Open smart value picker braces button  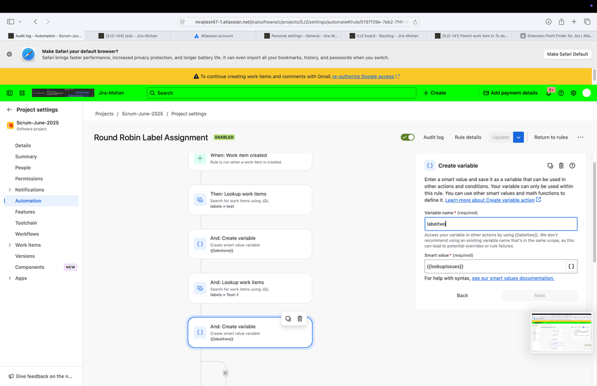(x=571, y=266)
